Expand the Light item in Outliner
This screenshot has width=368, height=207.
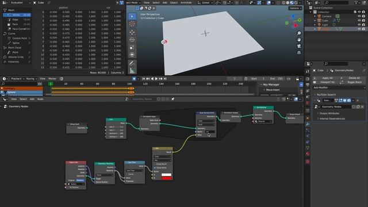pyautogui.click(x=315, y=25)
